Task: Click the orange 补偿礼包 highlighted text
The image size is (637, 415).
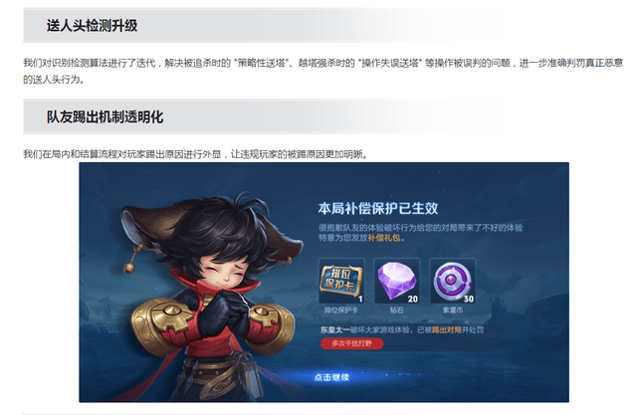Action: click(383, 238)
